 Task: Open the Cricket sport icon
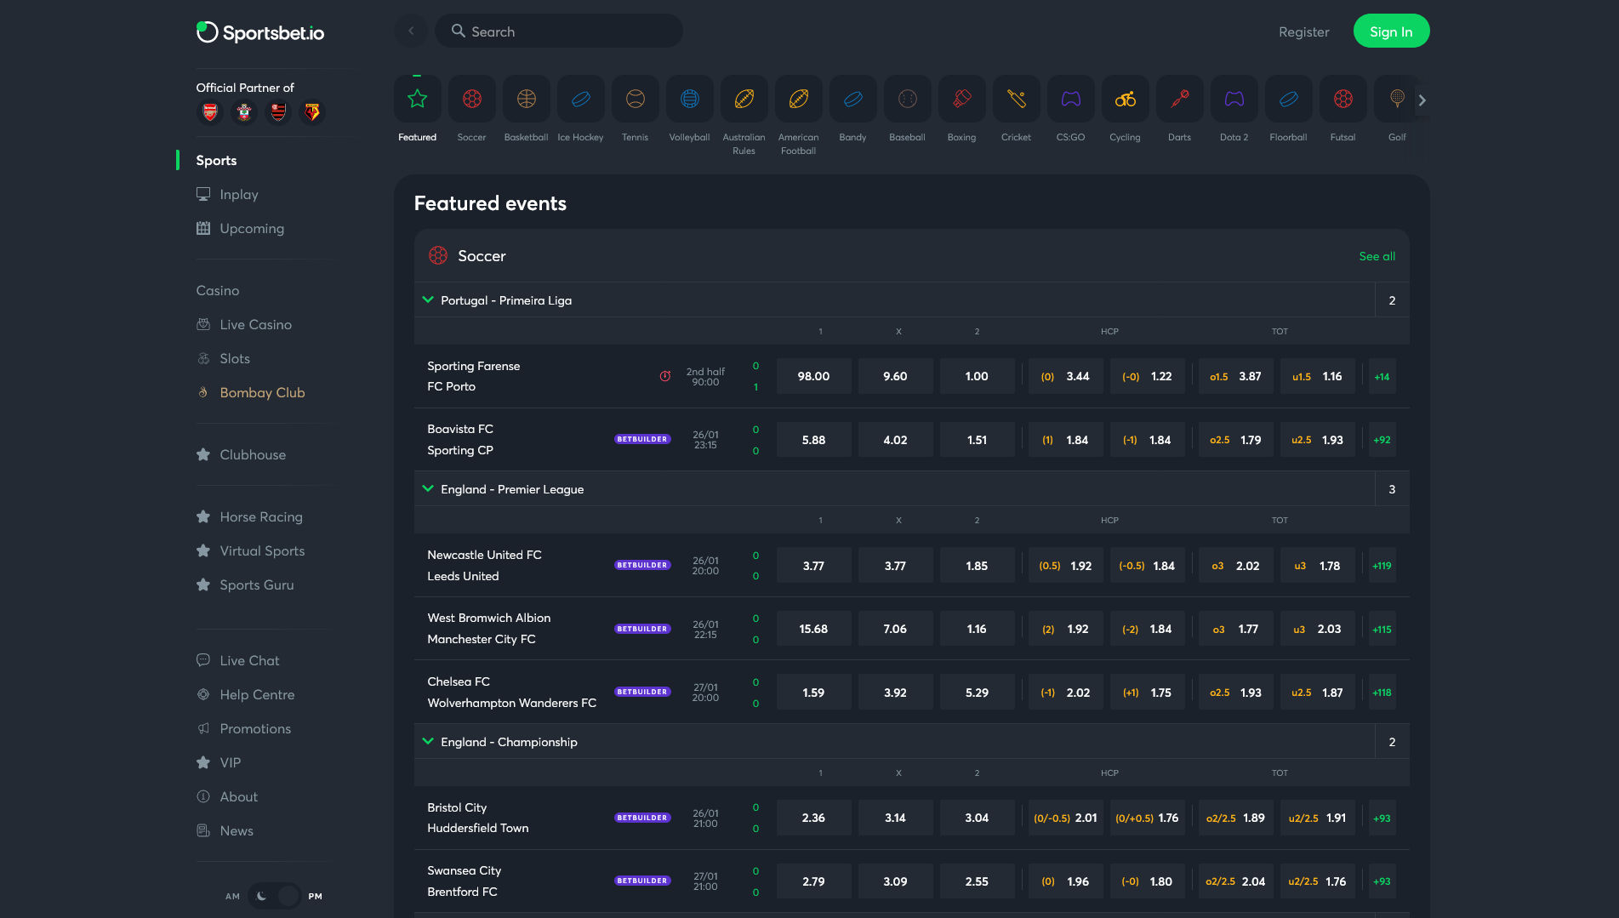(x=1016, y=100)
